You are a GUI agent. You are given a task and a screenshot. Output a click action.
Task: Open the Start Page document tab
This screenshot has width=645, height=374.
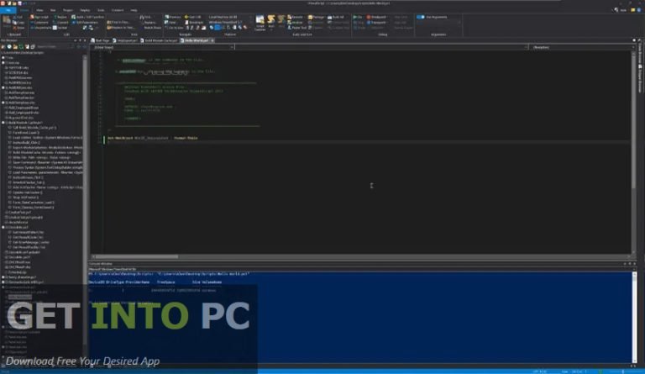pos(100,40)
